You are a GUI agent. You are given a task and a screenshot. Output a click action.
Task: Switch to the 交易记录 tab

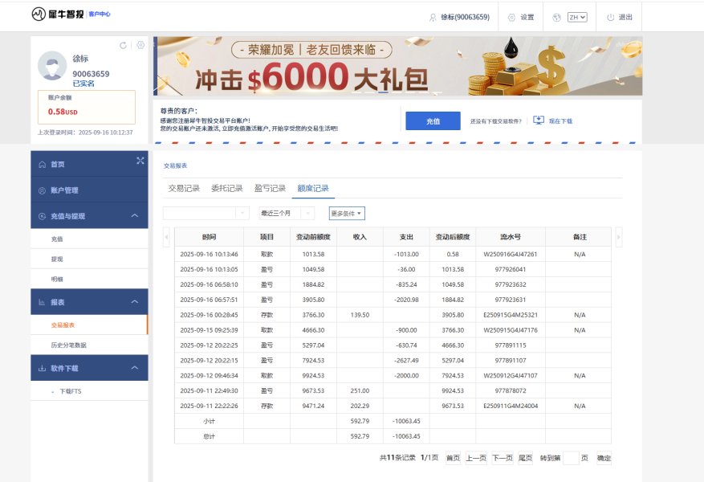pos(184,188)
